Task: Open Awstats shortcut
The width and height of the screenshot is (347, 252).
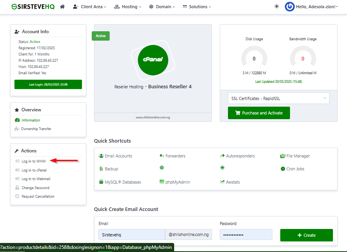Action: (x=230, y=182)
